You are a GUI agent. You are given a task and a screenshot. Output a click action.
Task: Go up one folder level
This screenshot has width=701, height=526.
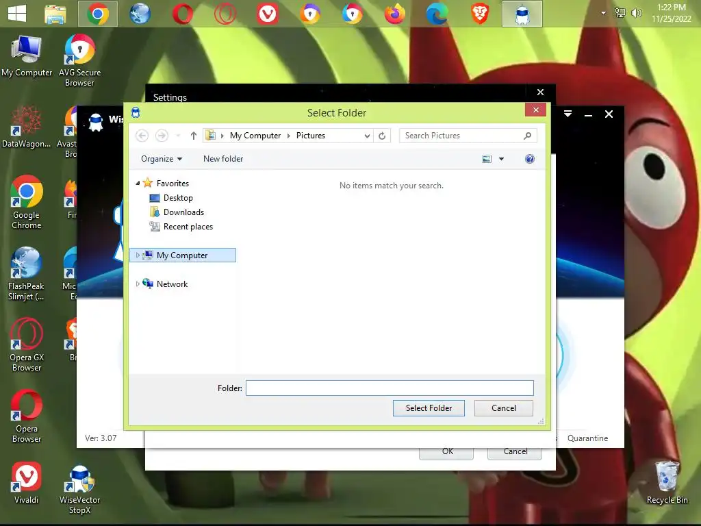pos(194,136)
